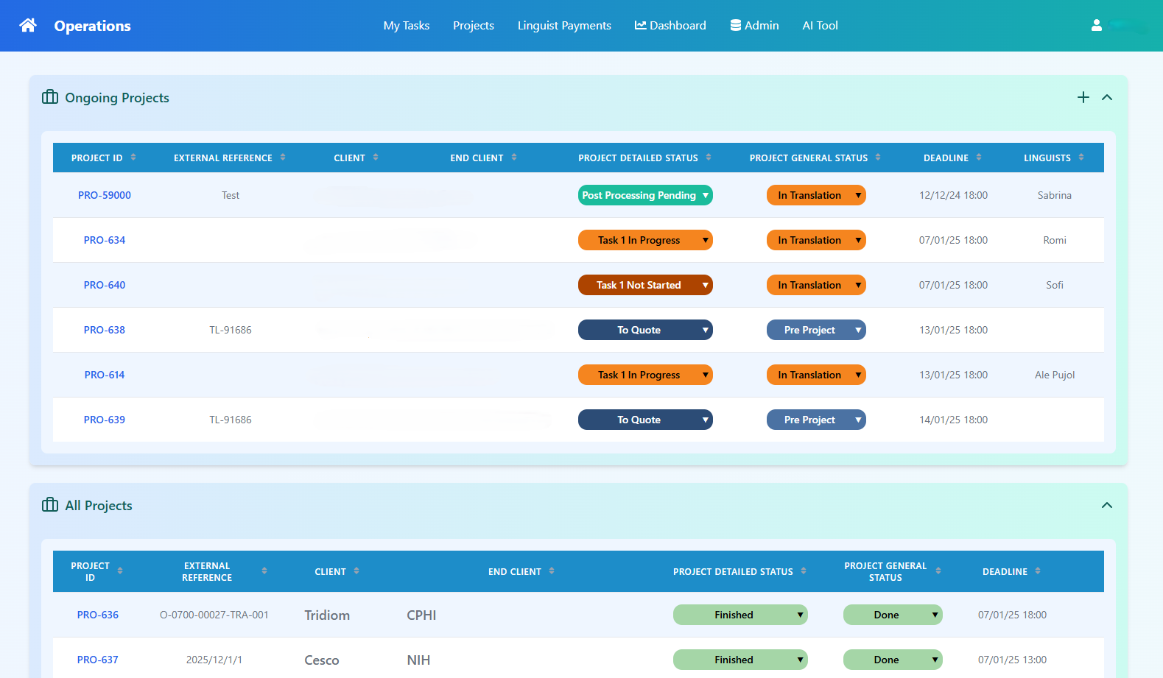Collapse the Ongoing Projects panel
1163x678 pixels.
coord(1106,97)
